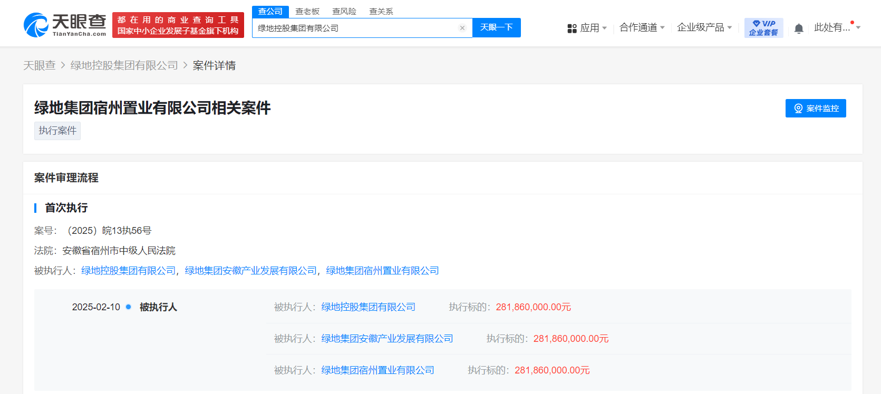Open 绿地集团安徽产业发展有限公司 in 被执行人 summary line
The height and width of the screenshot is (394, 881).
pyautogui.click(x=251, y=271)
